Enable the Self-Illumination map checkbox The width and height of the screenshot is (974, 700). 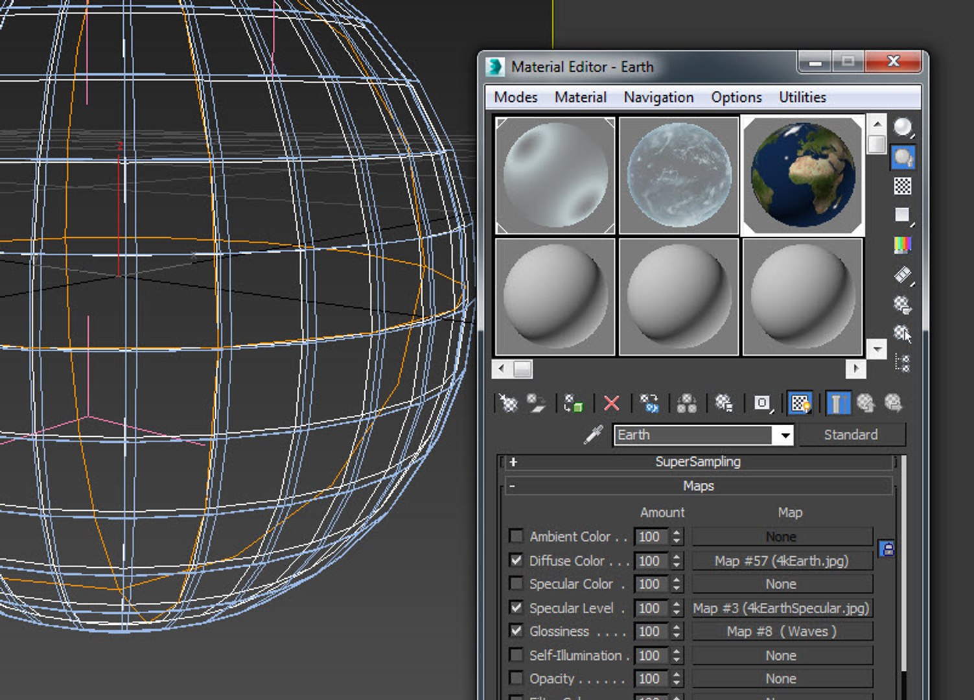pyautogui.click(x=516, y=655)
